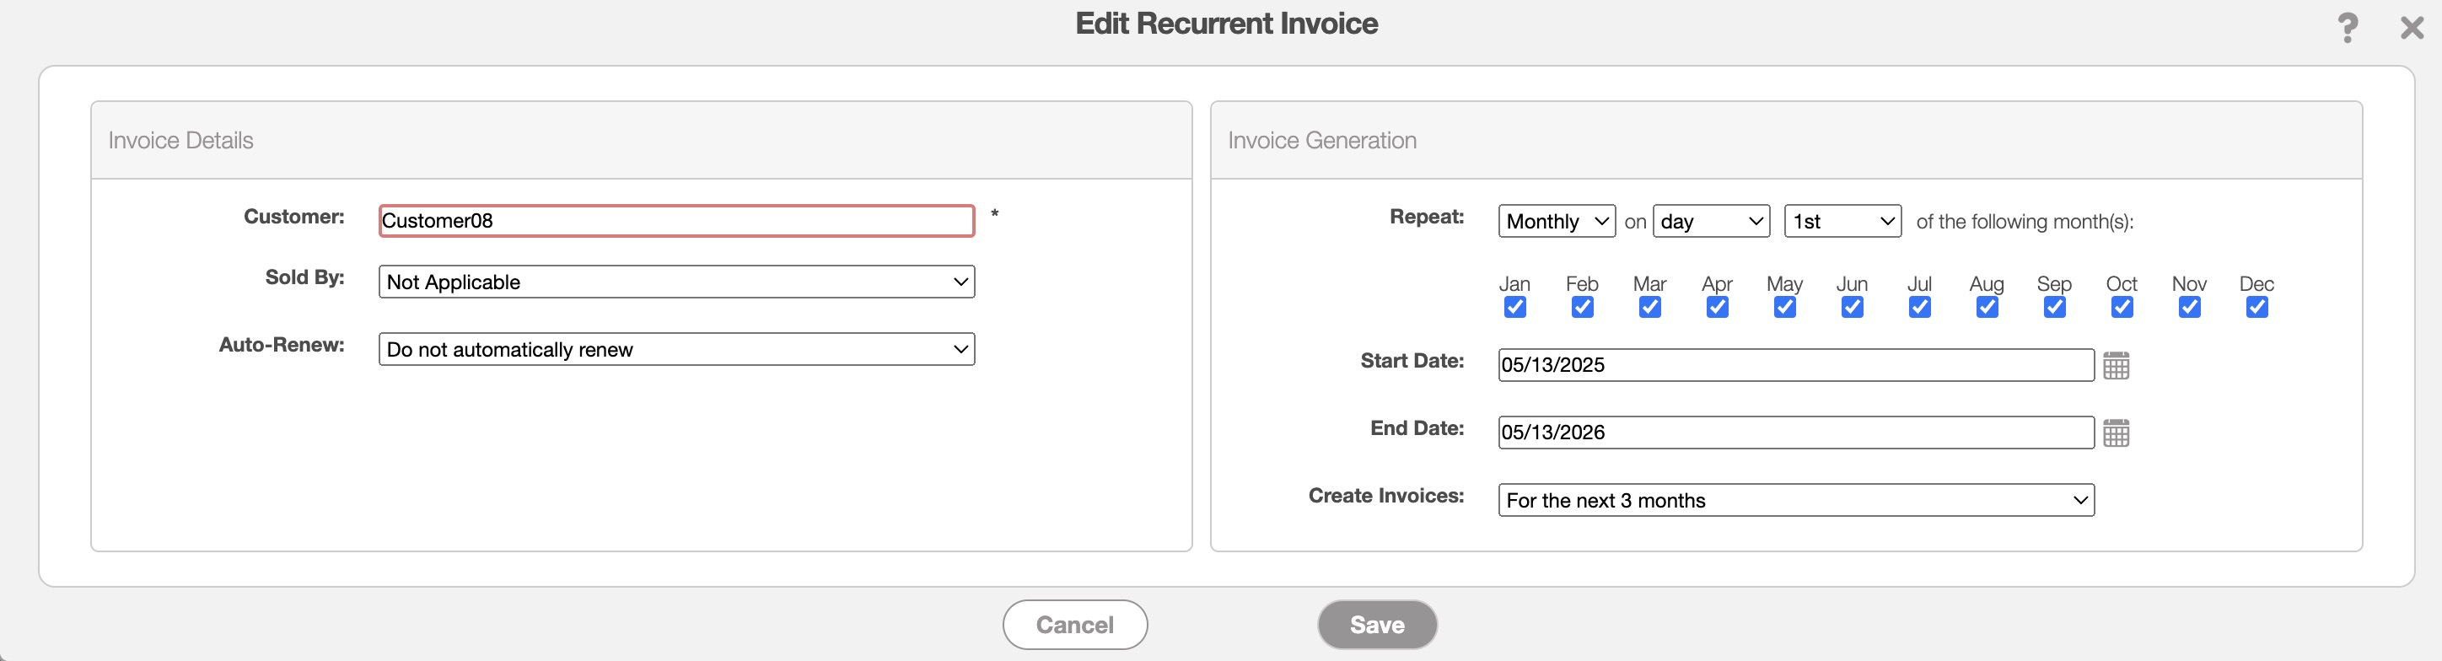Open the Monthly repeat frequency dropdown

[x=1557, y=221]
